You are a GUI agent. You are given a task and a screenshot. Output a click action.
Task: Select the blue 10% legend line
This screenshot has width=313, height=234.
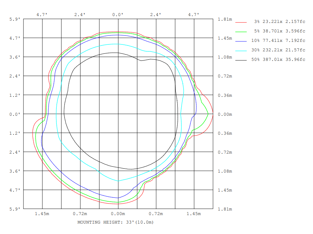tap(241, 41)
